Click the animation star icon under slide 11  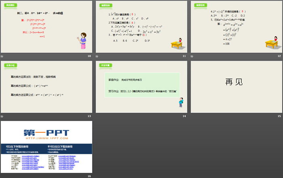point(97,56)
